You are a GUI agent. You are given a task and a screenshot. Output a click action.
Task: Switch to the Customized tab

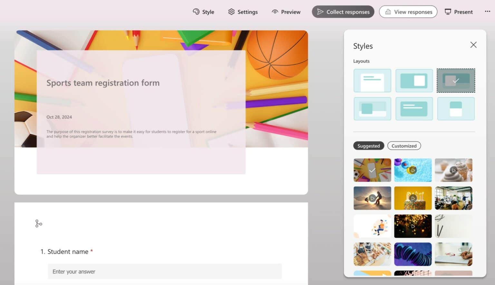click(x=404, y=146)
